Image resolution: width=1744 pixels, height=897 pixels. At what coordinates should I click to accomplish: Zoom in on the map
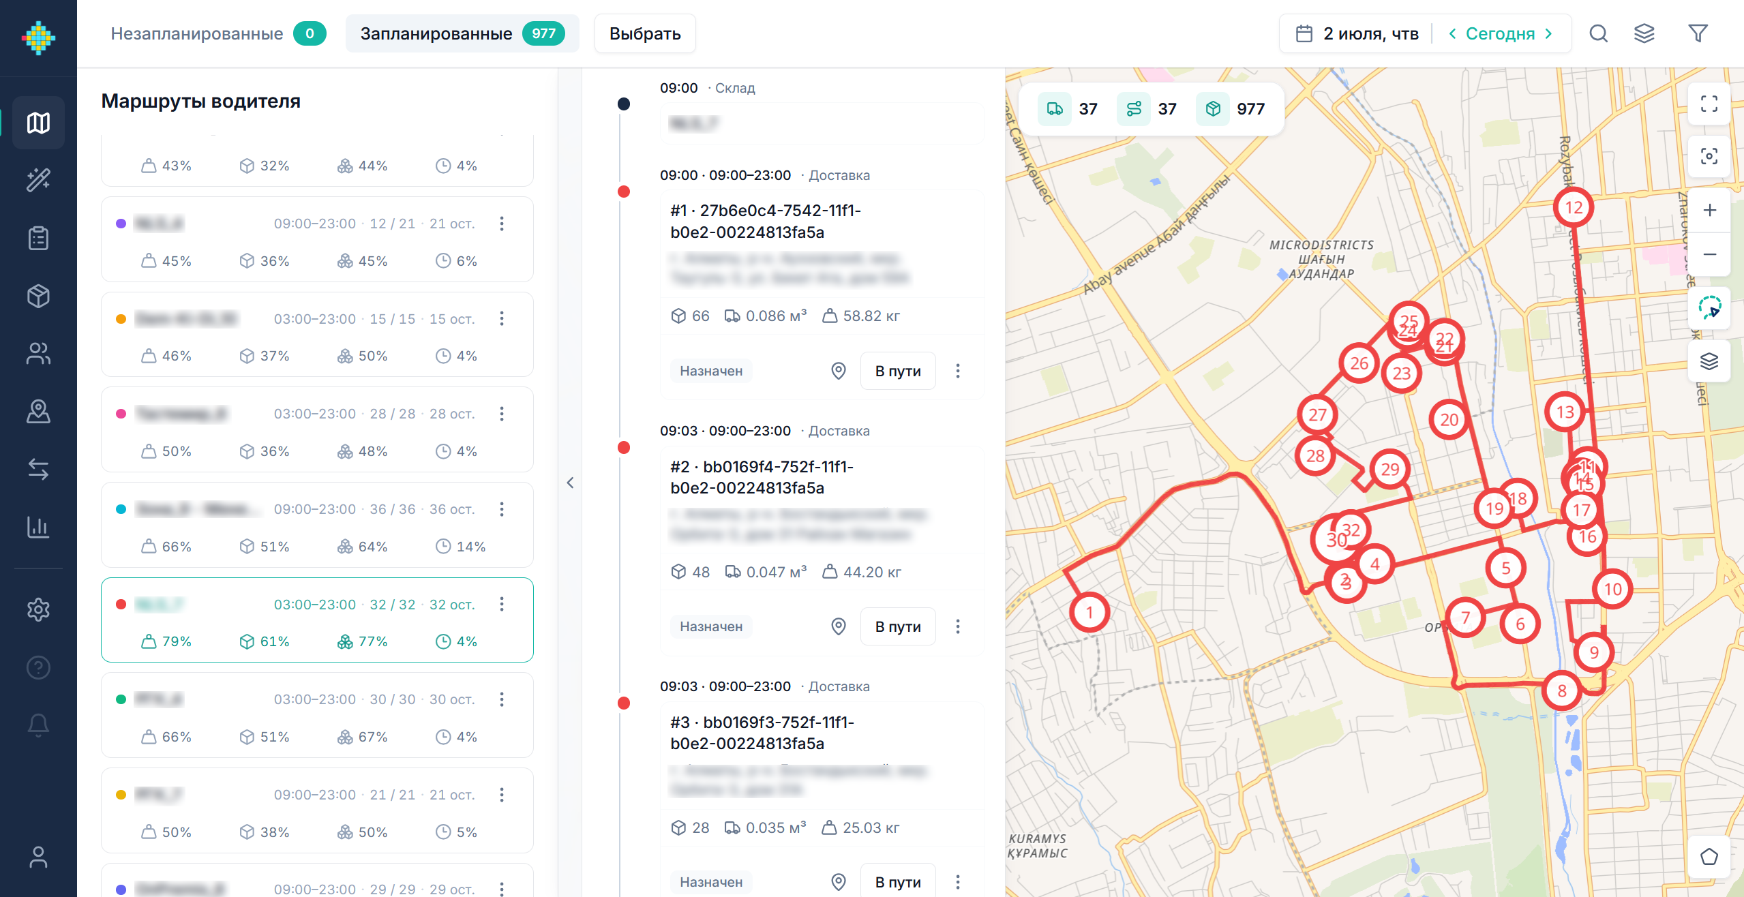pos(1709,210)
